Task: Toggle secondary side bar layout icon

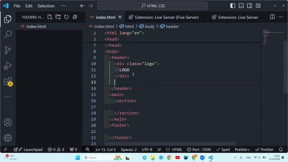Action: click(x=249, y=6)
